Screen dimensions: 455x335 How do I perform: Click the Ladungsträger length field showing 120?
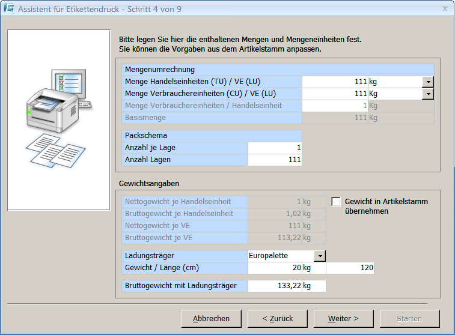coord(350,268)
